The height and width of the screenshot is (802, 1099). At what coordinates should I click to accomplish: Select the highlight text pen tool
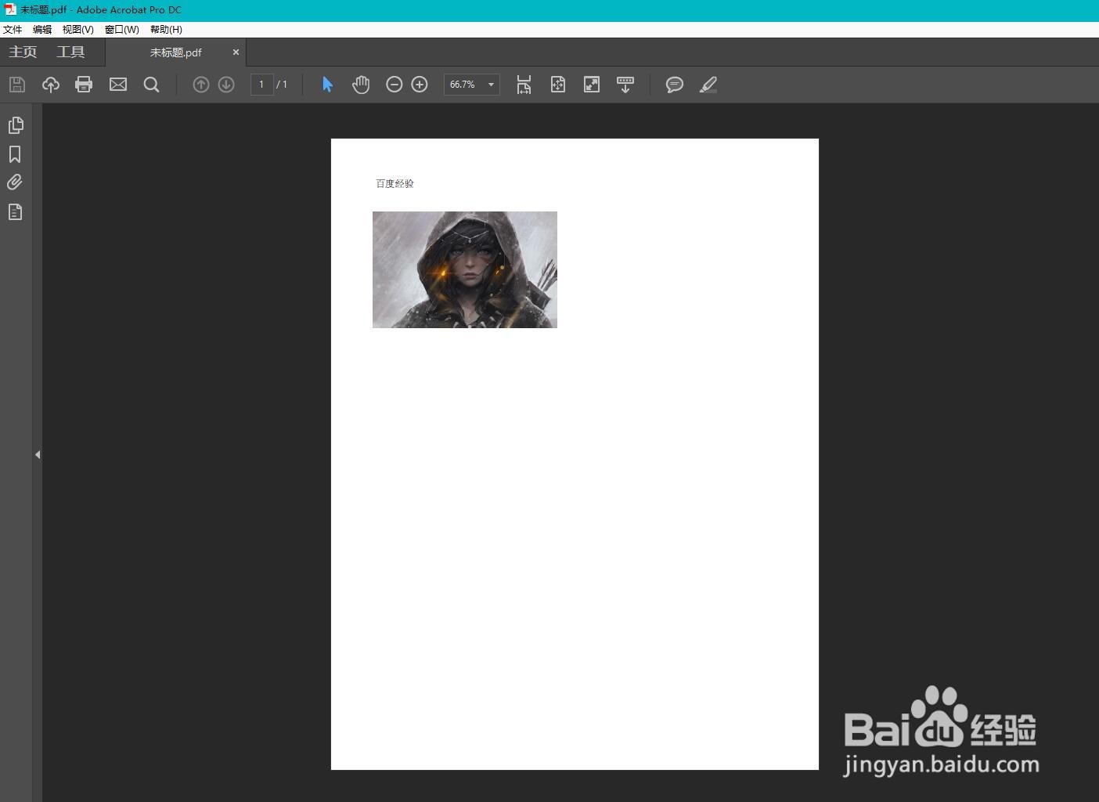(x=708, y=85)
